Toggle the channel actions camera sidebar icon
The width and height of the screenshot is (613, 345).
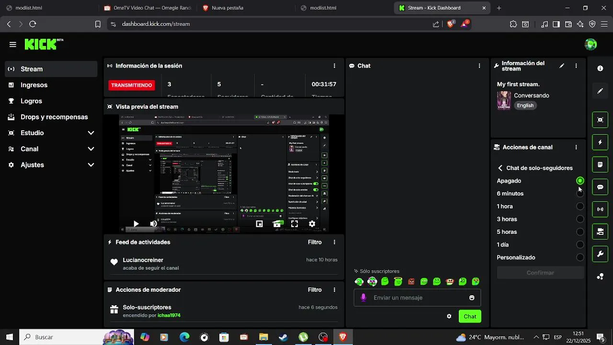click(x=600, y=232)
